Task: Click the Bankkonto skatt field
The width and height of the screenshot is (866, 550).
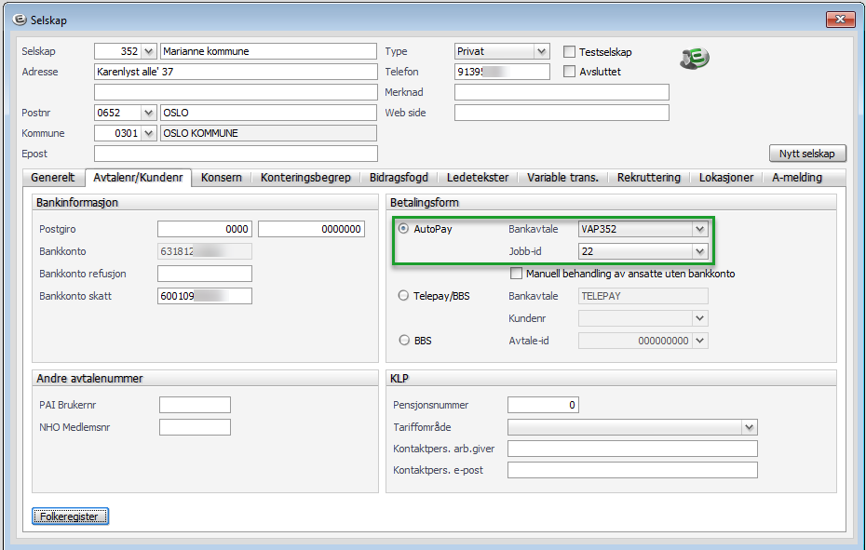Action: (x=205, y=296)
